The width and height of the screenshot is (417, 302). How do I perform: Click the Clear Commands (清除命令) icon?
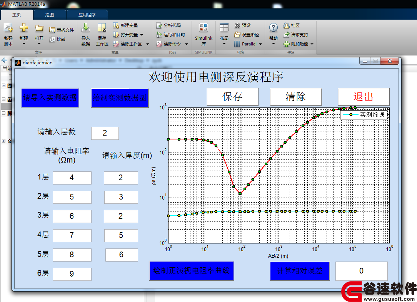159,44
